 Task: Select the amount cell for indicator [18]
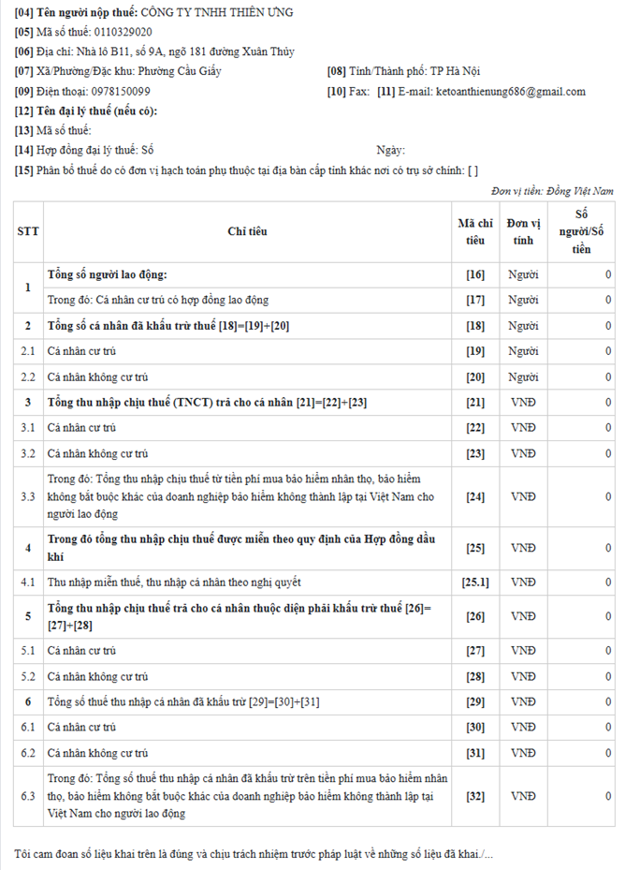point(581,325)
